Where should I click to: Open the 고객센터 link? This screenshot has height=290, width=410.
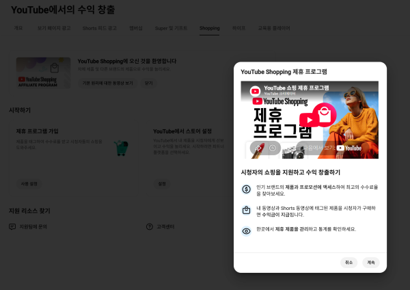coord(165,226)
